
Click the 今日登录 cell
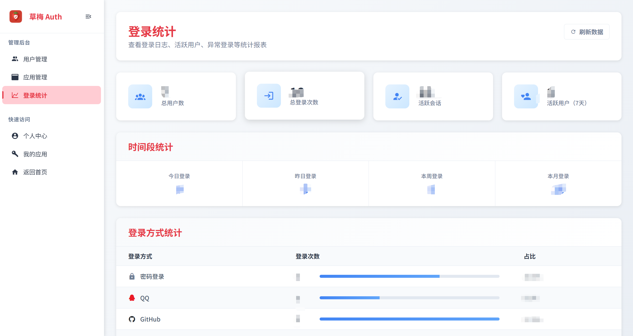tap(179, 184)
